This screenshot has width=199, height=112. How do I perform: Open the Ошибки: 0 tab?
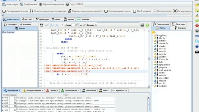[x=52, y=91]
